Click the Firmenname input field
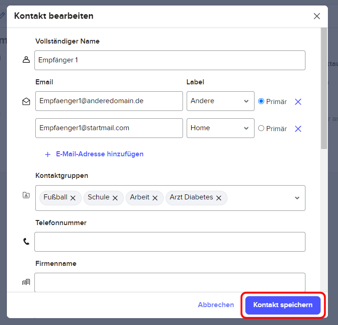 170,282
